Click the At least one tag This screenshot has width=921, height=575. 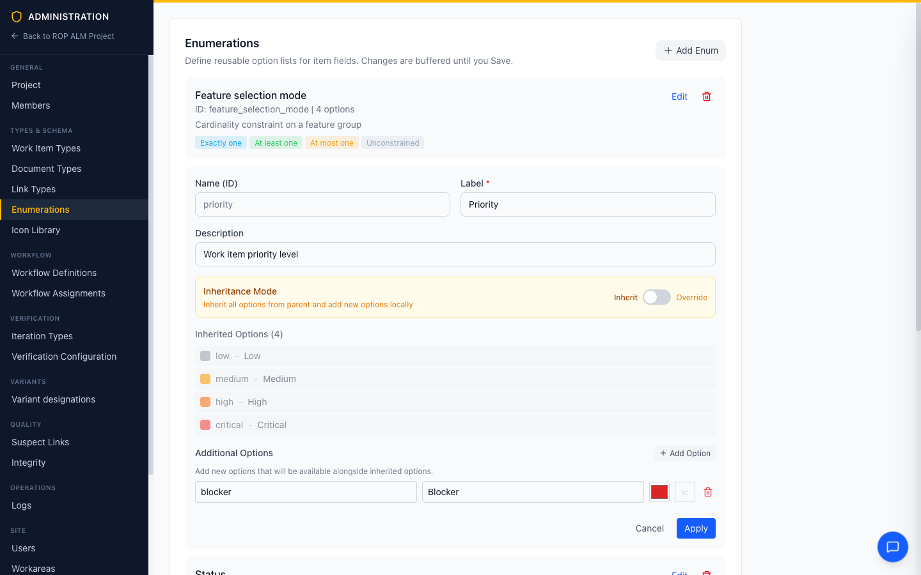tap(276, 143)
